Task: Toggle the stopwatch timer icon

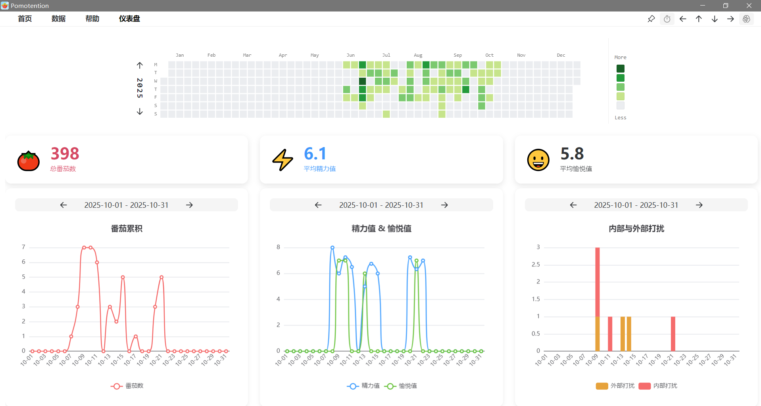Action: tap(667, 19)
